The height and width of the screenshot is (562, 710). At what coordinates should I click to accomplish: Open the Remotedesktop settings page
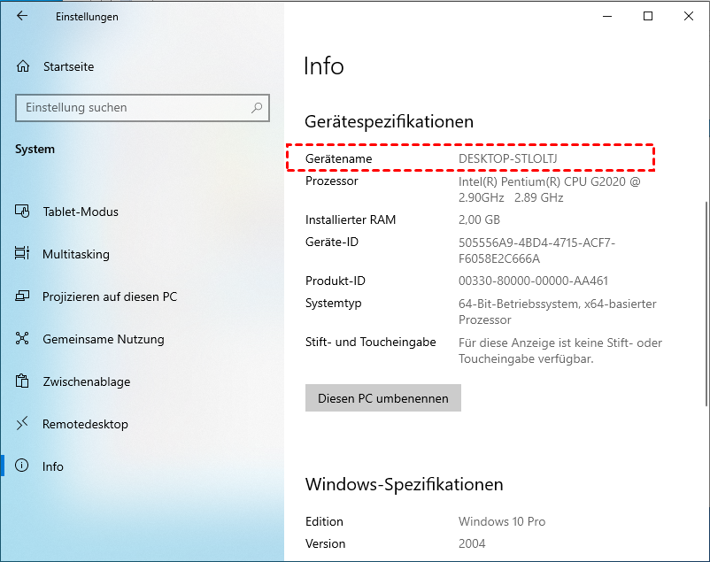pos(85,424)
